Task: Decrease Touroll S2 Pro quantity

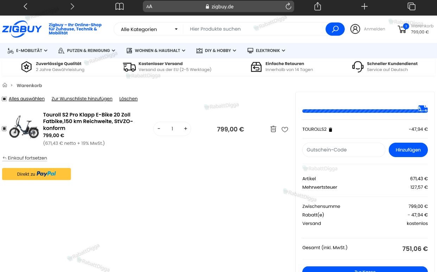Action: [159, 129]
